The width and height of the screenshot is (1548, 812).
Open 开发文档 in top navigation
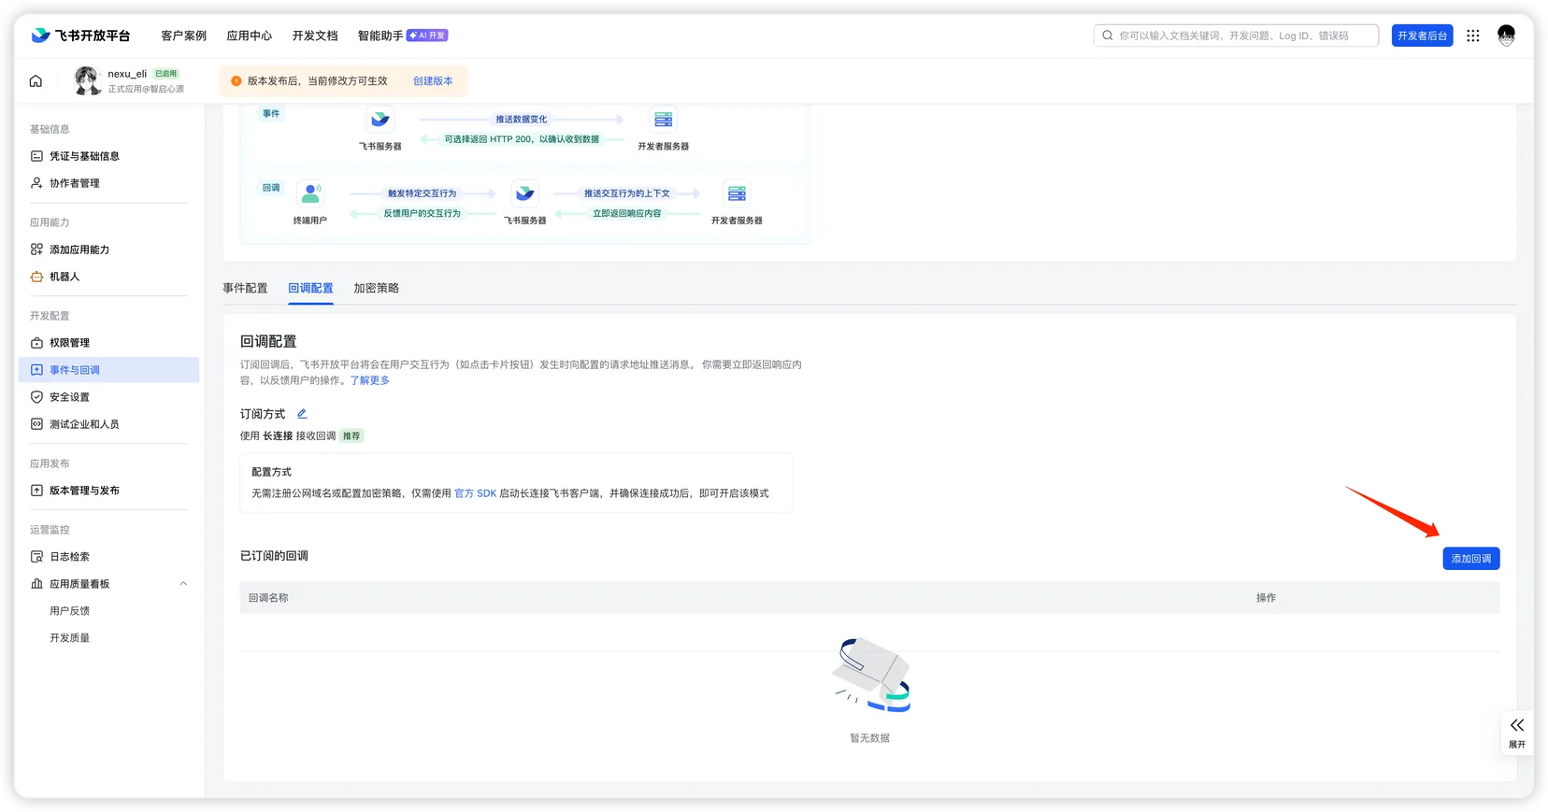click(x=315, y=36)
